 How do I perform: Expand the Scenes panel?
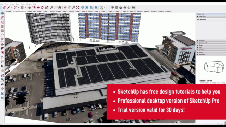coord(211,52)
